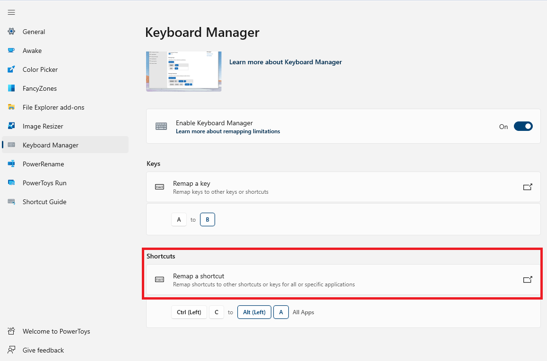This screenshot has height=361, width=547.
Task: Open the Remap a key external window icon
Action: (528, 187)
